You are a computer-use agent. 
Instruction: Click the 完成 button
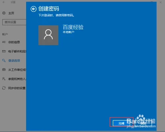point(121,123)
